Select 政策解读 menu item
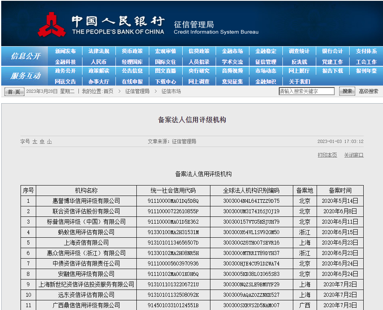The width and height of the screenshot is (383, 310). click(x=99, y=71)
